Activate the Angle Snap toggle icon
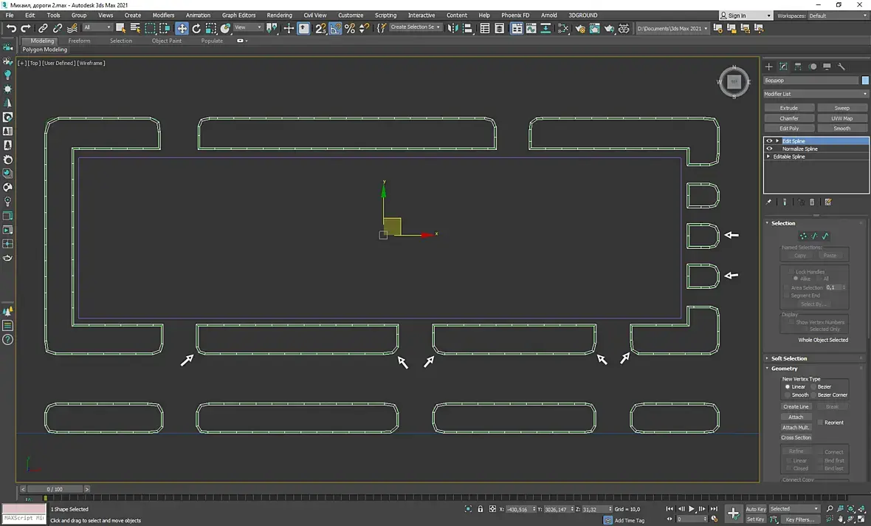Screen dimensions: 871x526 click(335, 28)
